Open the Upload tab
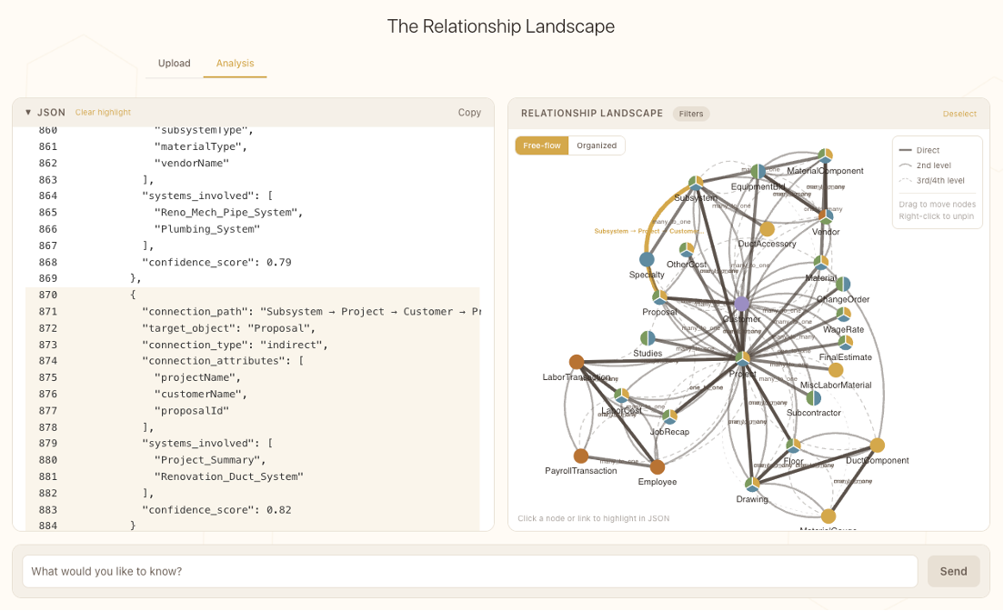 175,64
